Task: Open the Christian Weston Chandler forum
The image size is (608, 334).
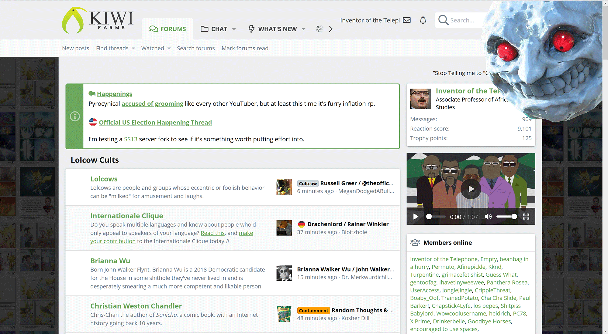Action: pos(136,306)
